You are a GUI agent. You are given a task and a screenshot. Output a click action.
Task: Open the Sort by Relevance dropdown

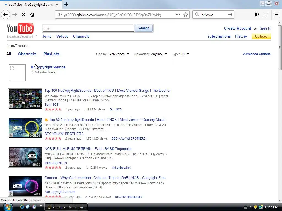pyautogui.click(x=119, y=54)
